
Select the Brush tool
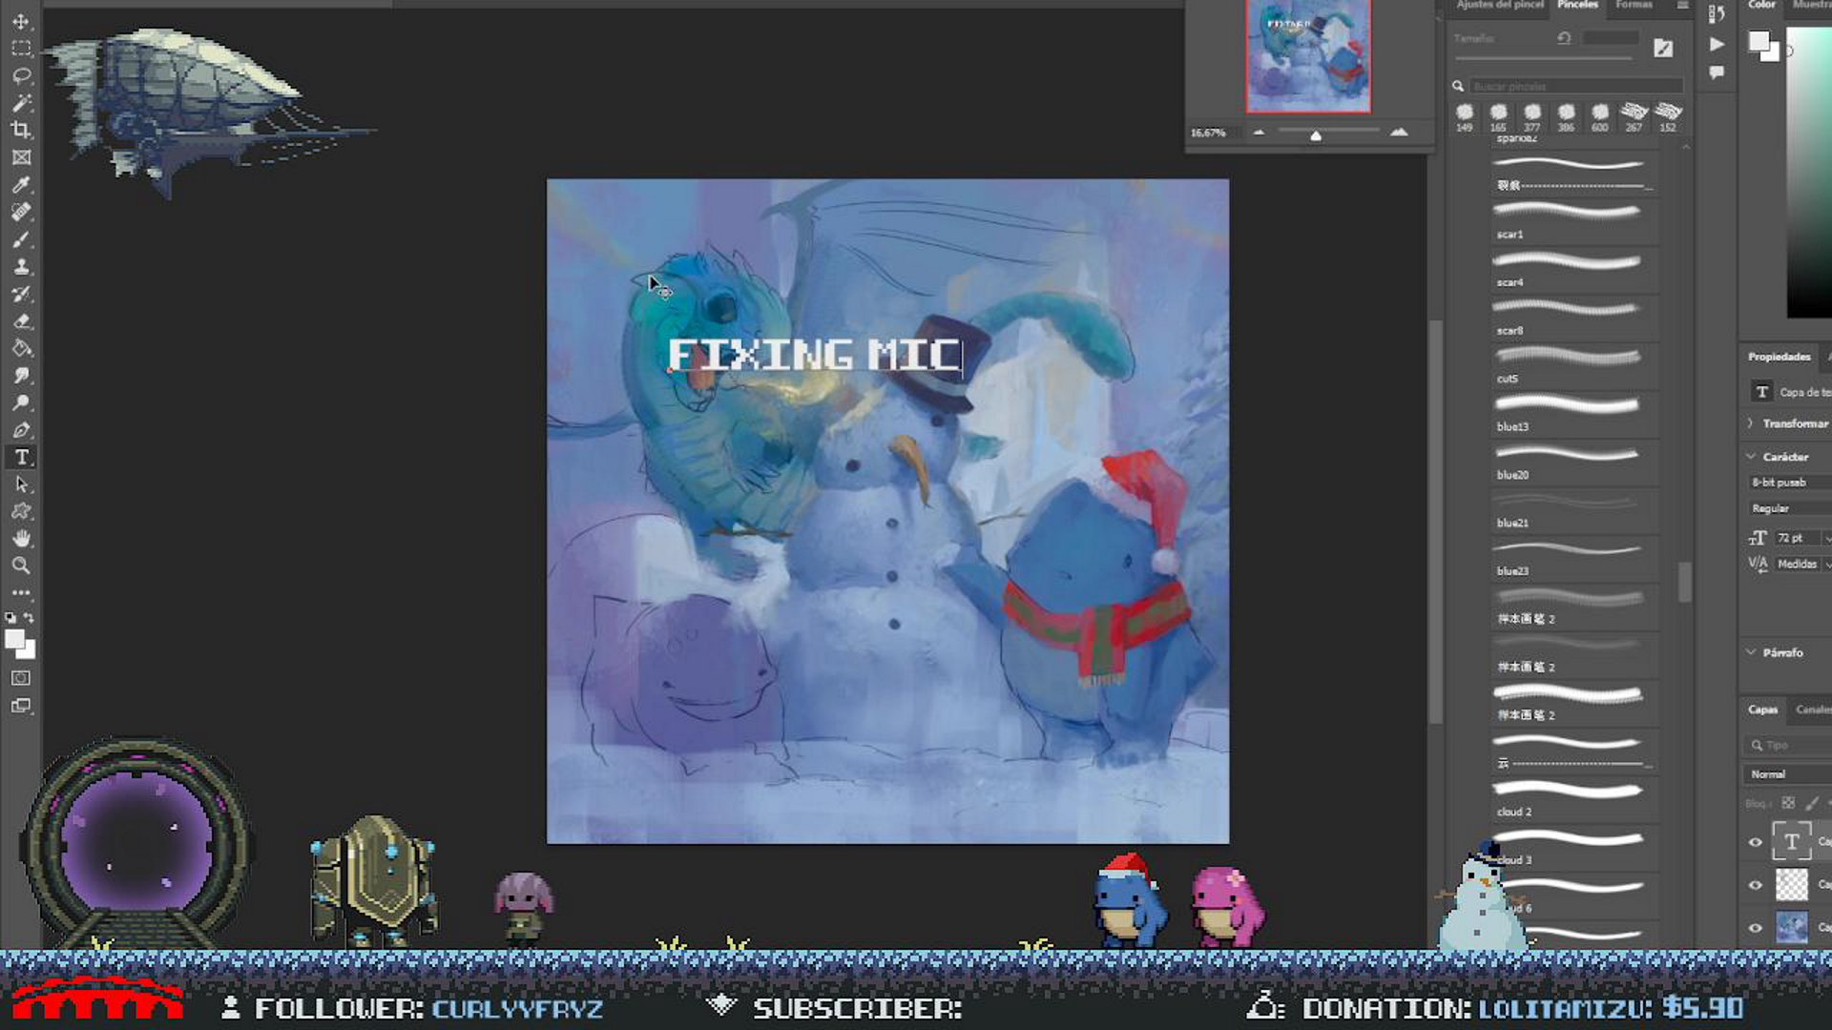(x=21, y=239)
